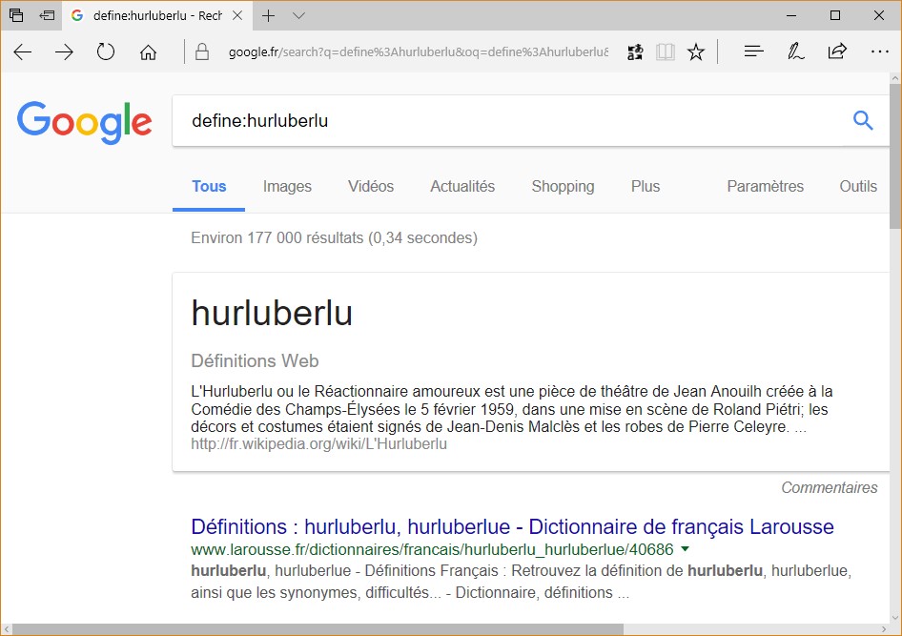Add page to favorites star
The width and height of the screenshot is (902, 636).
[696, 52]
